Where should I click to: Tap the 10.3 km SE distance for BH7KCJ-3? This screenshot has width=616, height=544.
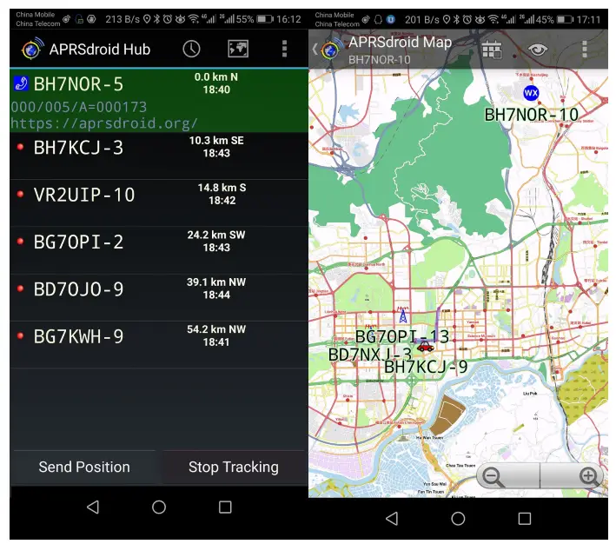216,140
